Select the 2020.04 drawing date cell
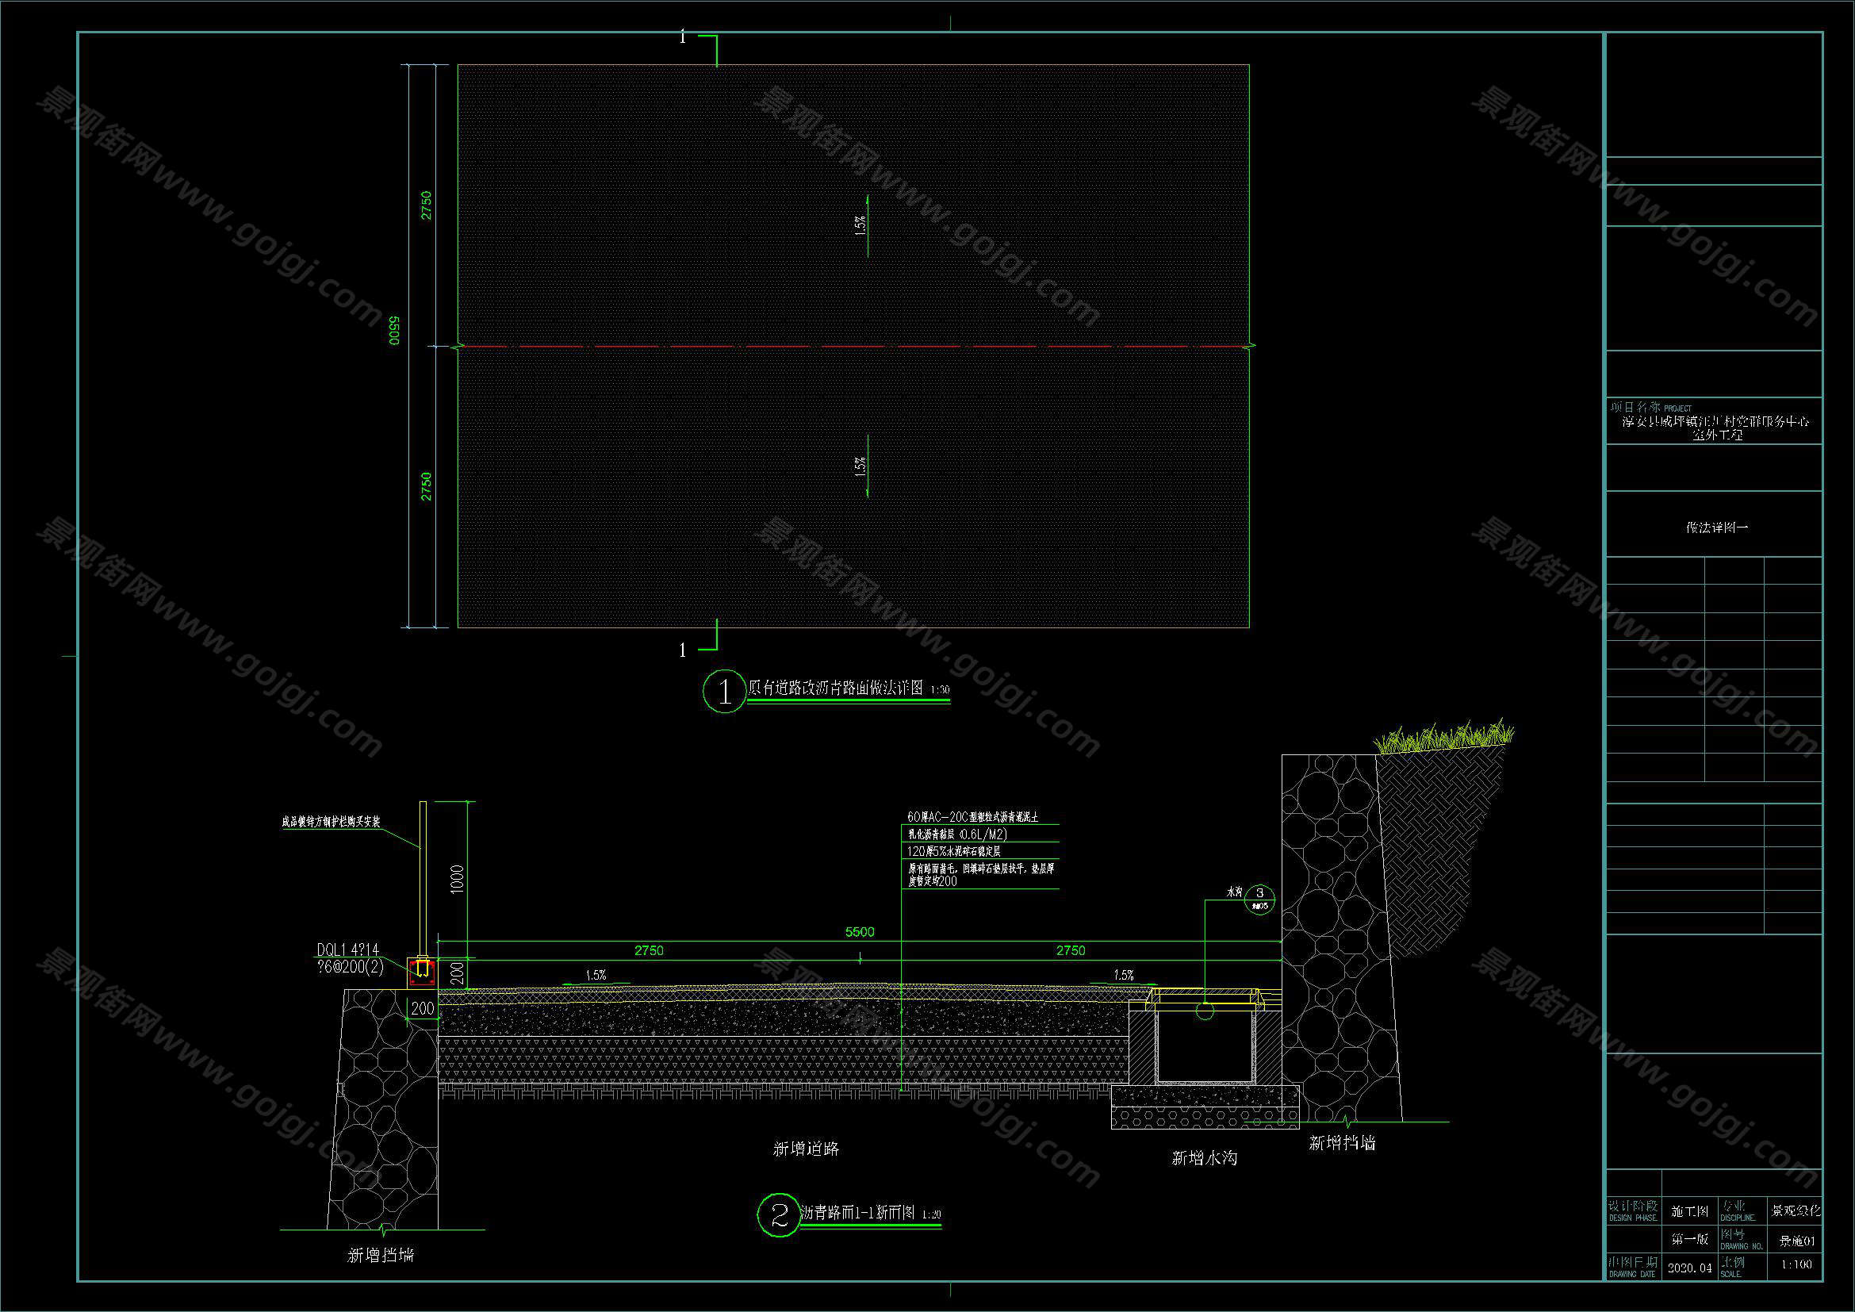The width and height of the screenshot is (1855, 1312). click(x=1689, y=1268)
